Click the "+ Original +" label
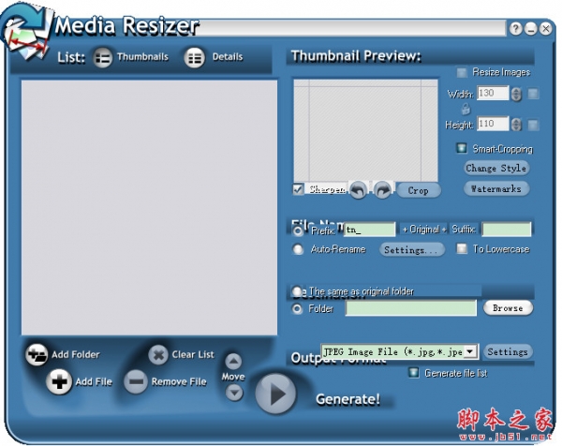 [x=424, y=230]
